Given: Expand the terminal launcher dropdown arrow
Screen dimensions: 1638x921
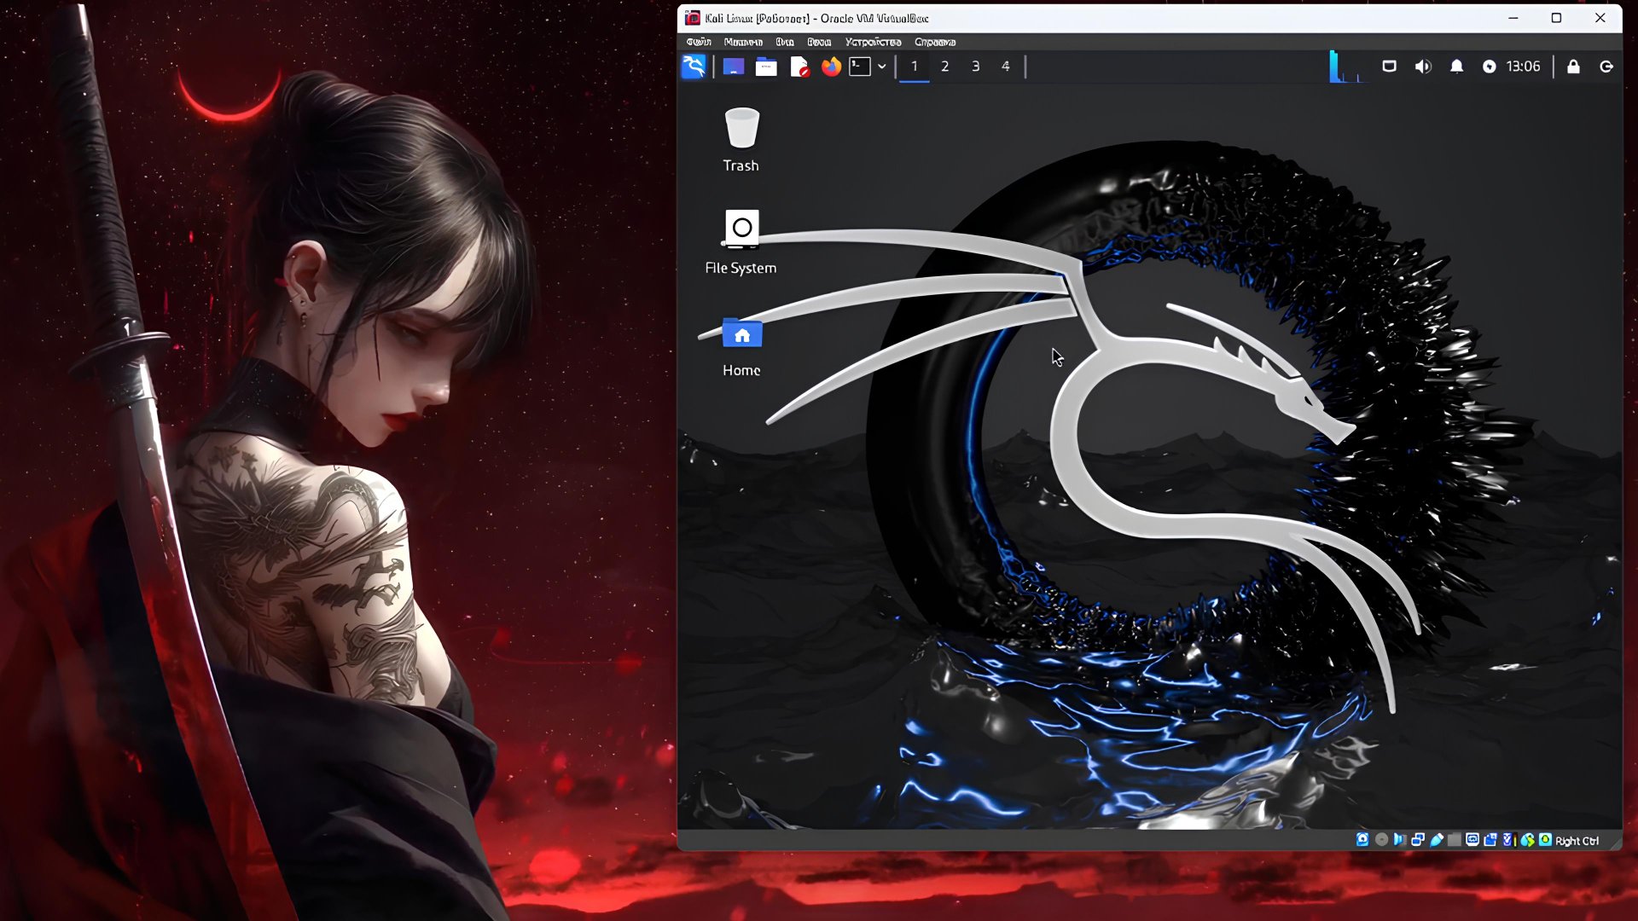Looking at the screenshot, I should click(881, 66).
